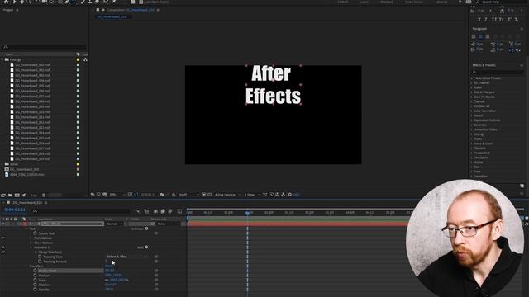The image size is (529, 297).
Task: Expand Path Options group
Action: click(x=31, y=238)
